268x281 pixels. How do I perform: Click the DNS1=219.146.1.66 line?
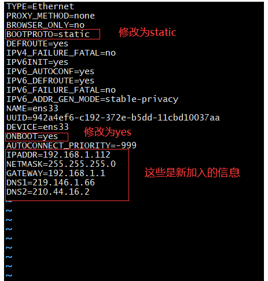click(x=50, y=183)
